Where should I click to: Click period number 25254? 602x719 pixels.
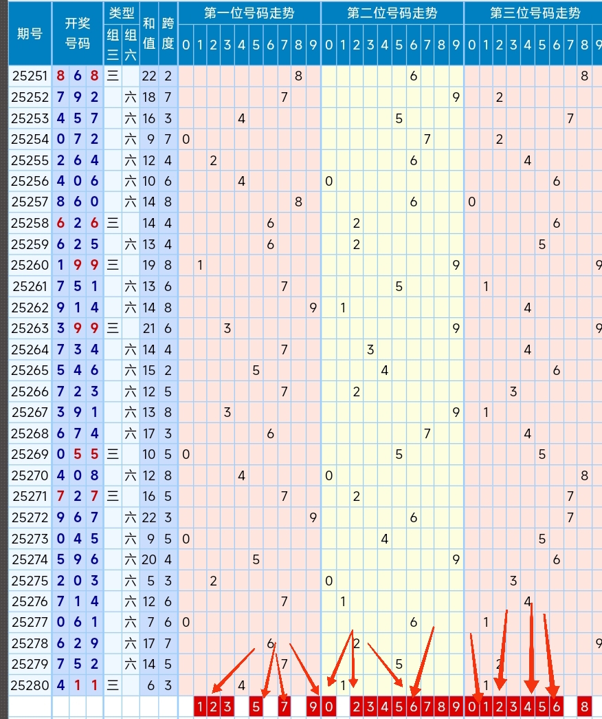tap(30, 139)
